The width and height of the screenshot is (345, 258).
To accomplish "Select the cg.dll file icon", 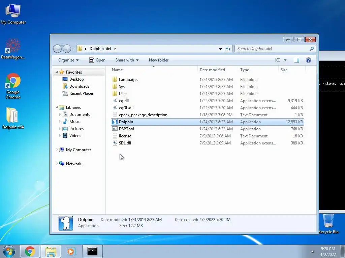I will pyautogui.click(x=115, y=101).
